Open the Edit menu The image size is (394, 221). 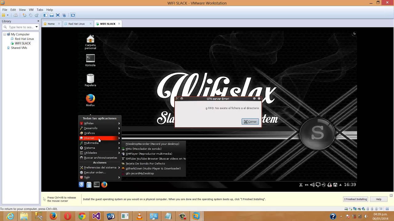tap(13, 10)
